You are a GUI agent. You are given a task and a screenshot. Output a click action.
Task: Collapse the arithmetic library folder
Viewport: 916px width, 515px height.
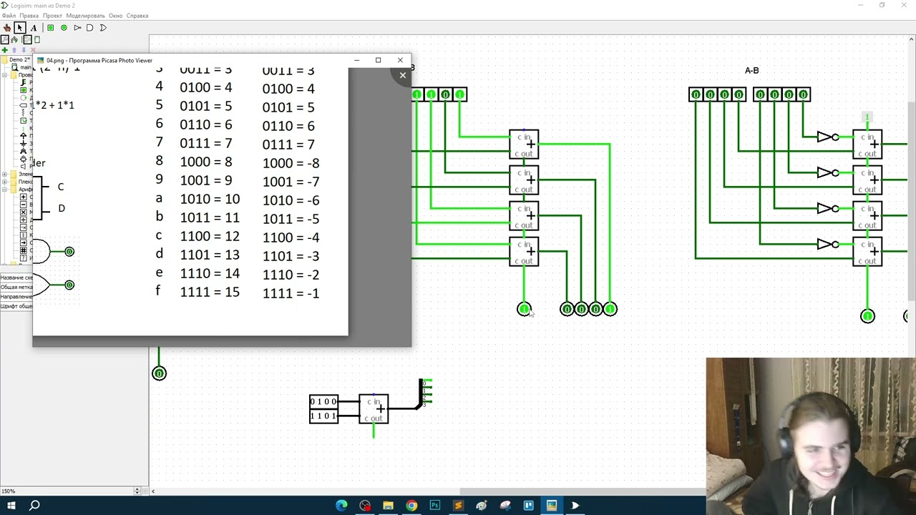click(x=4, y=190)
